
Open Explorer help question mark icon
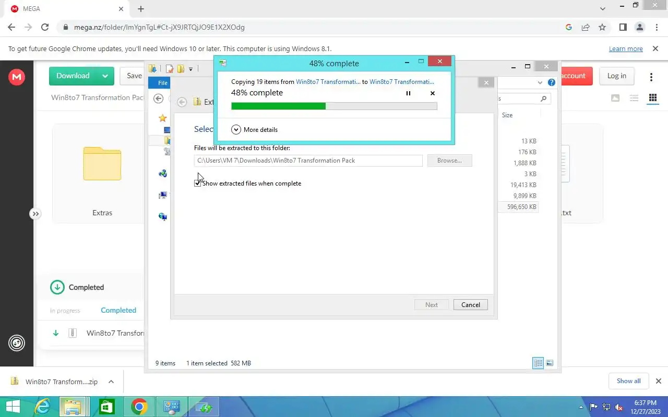(552, 82)
